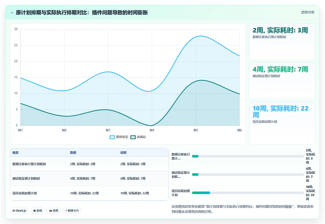This screenshot has height=224, width=325.
Task: Click the 30 y-axis value
Action: (16, 29)
